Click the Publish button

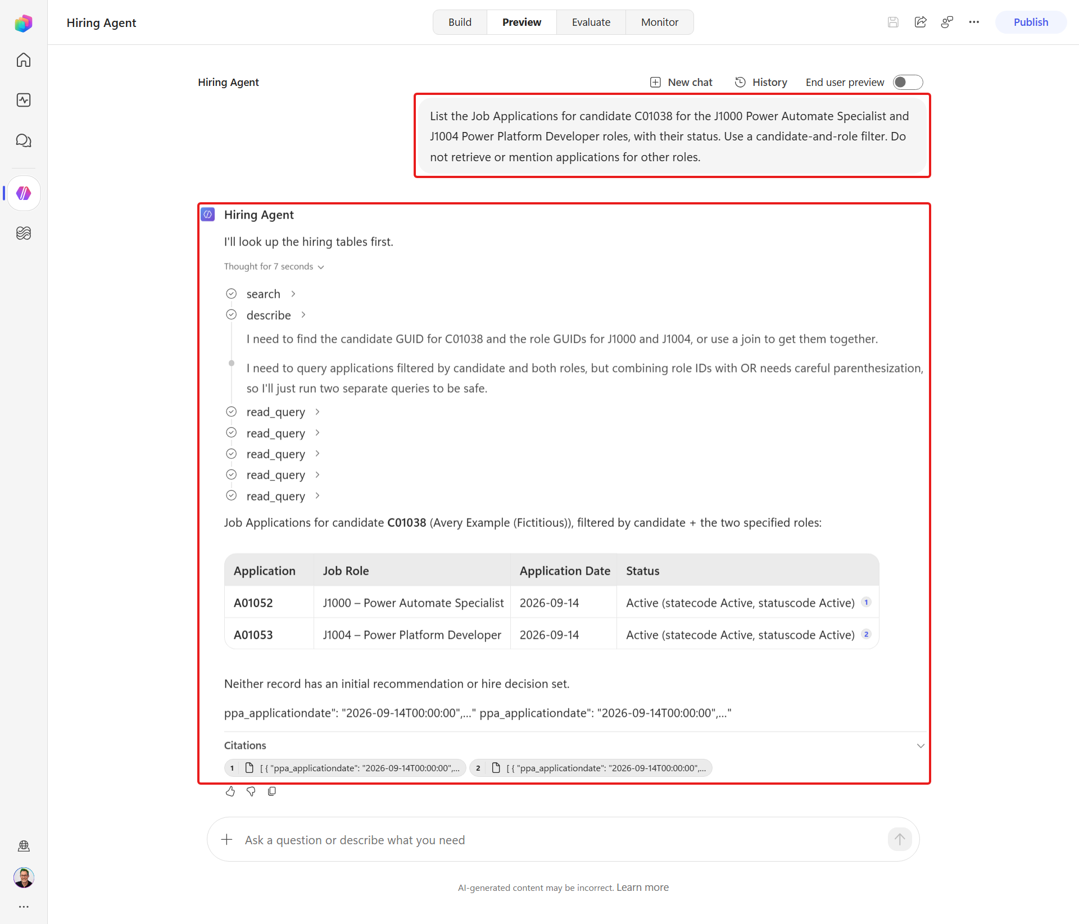[1031, 22]
